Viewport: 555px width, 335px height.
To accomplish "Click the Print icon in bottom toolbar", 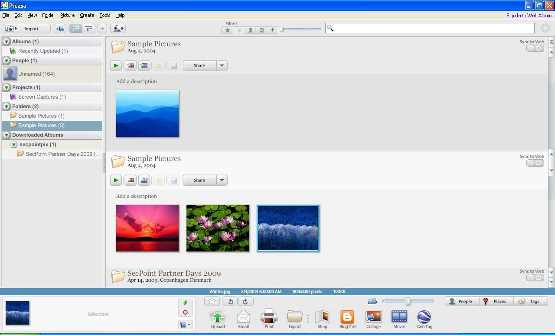I will tap(269, 319).
